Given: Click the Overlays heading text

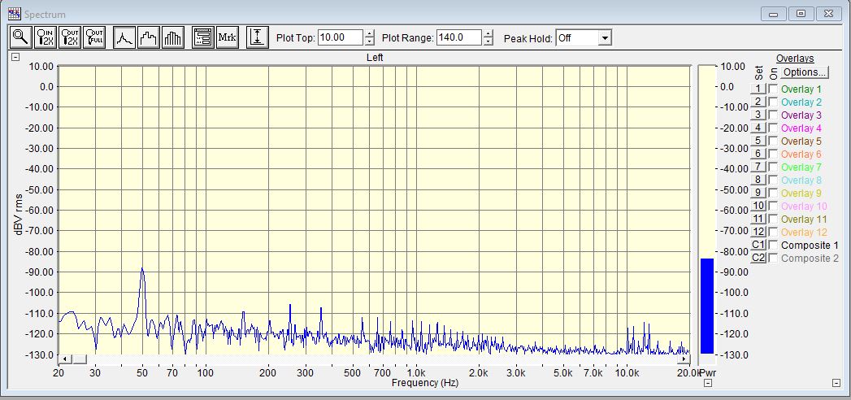Looking at the screenshot, I should pyautogui.click(x=795, y=58).
